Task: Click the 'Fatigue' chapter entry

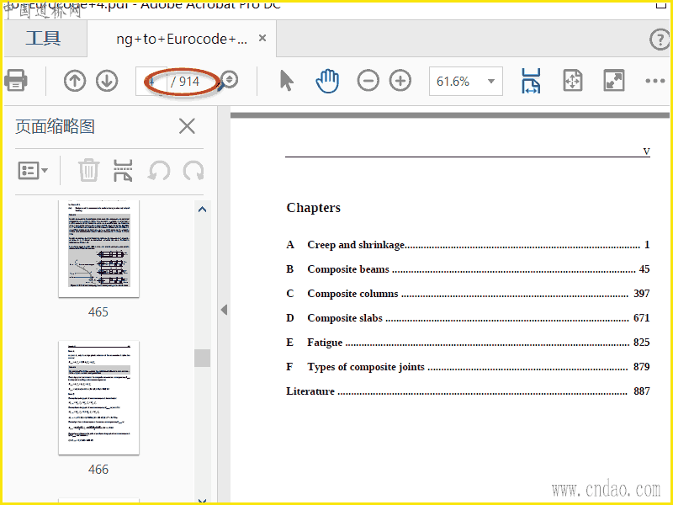Action: pyautogui.click(x=469, y=343)
